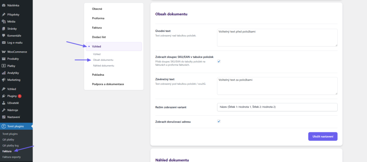Open the Marketing menu label

pyautogui.click(x=14, y=80)
